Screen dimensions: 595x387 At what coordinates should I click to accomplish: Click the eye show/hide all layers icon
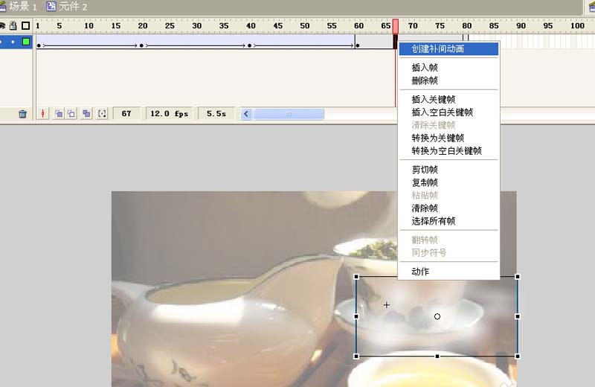pyautogui.click(x=2, y=26)
